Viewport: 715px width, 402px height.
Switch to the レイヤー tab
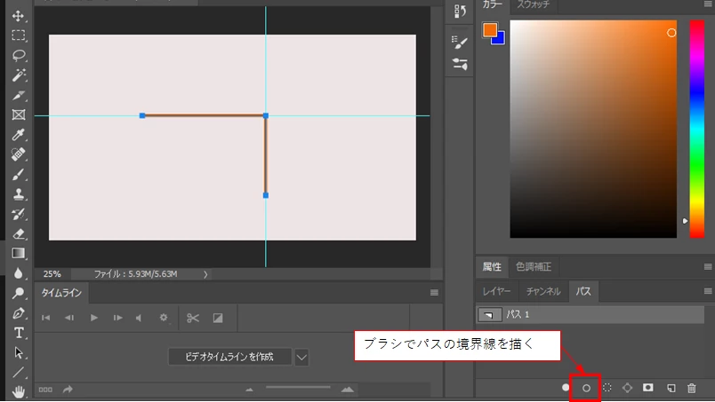(496, 291)
